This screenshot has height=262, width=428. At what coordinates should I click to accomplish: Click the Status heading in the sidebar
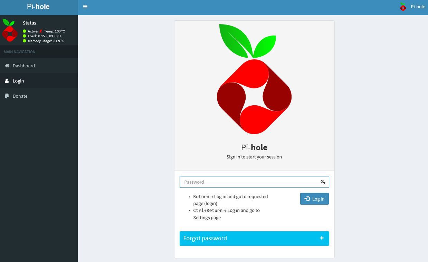29,23
